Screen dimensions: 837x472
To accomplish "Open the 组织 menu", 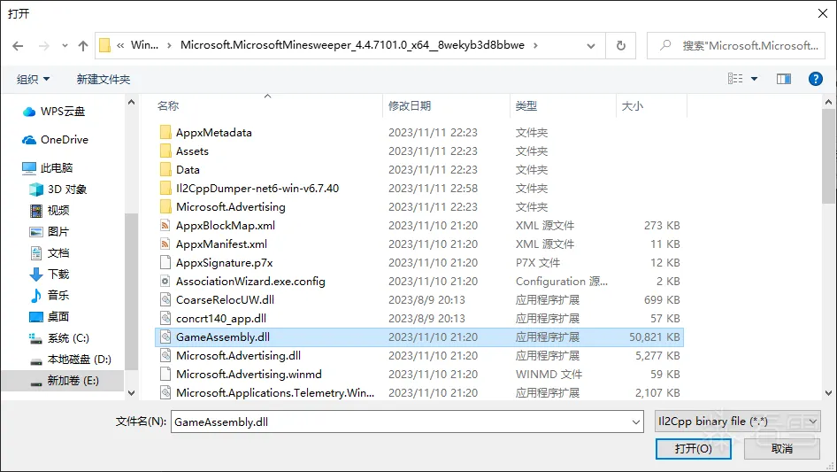I will coord(33,79).
